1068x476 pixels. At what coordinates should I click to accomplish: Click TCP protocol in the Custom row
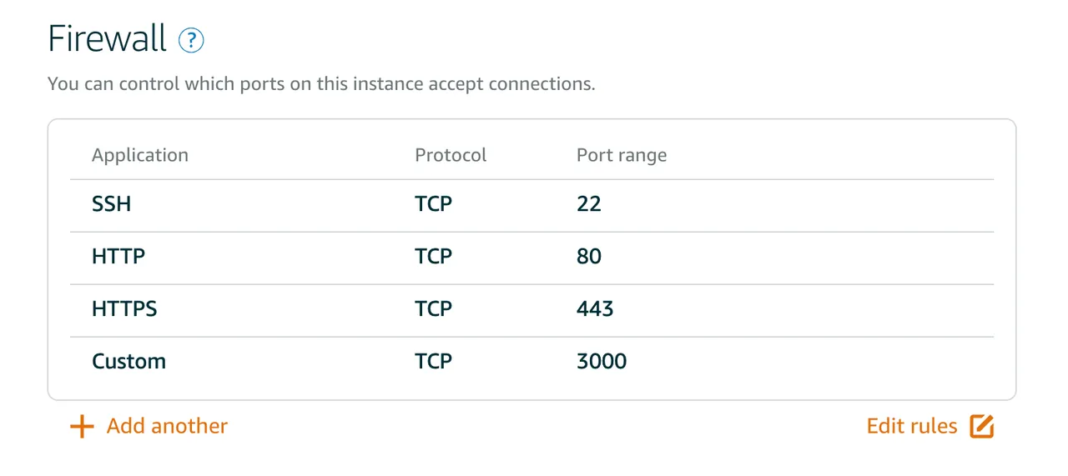pos(434,362)
